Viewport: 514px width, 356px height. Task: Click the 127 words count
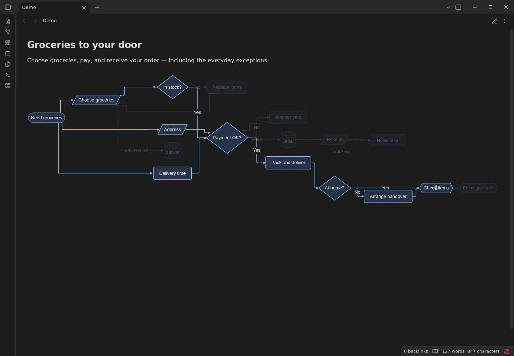453,351
